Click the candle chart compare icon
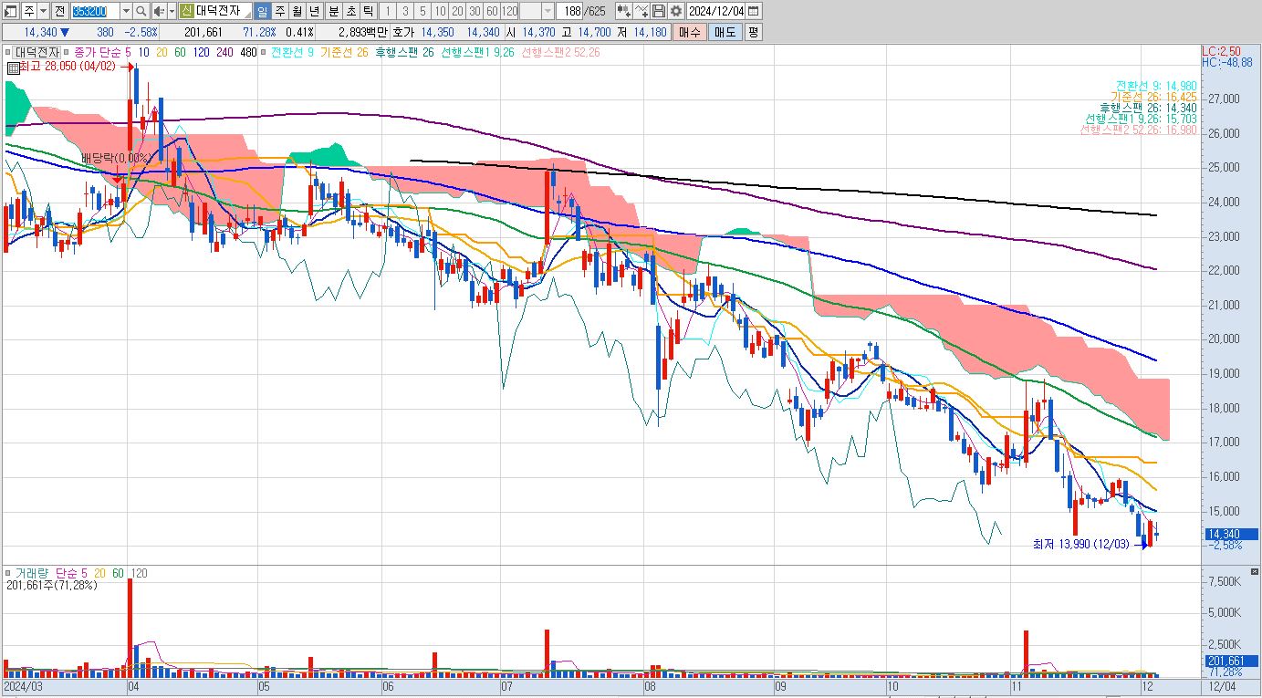The height and width of the screenshot is (698, 1262). point(624,11)
